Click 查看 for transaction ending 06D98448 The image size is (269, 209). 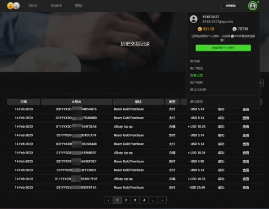pos(246,144)
